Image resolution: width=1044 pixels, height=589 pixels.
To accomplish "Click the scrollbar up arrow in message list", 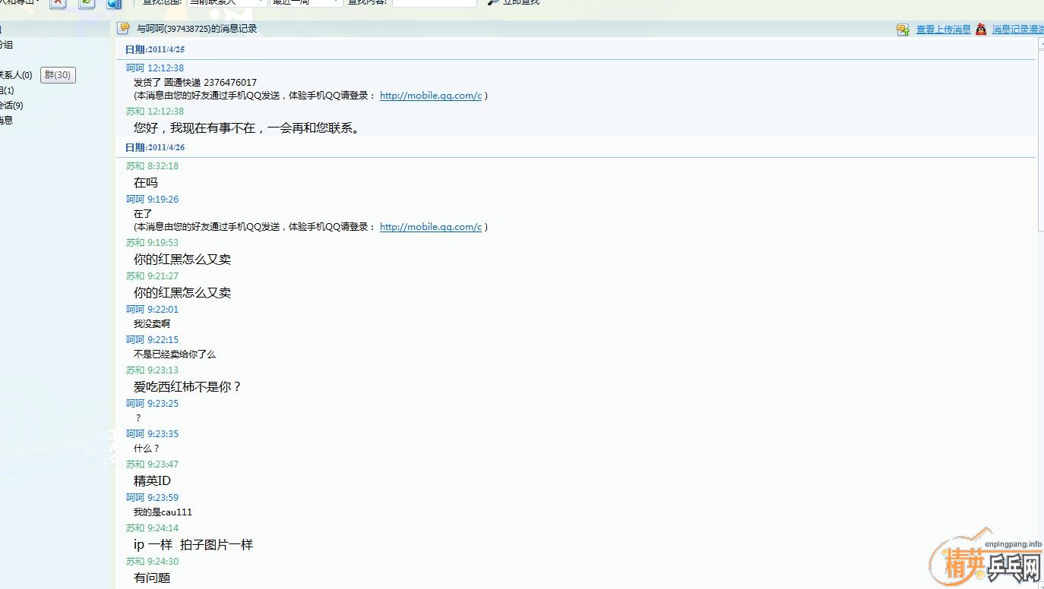I will (x=1040, y=44).
